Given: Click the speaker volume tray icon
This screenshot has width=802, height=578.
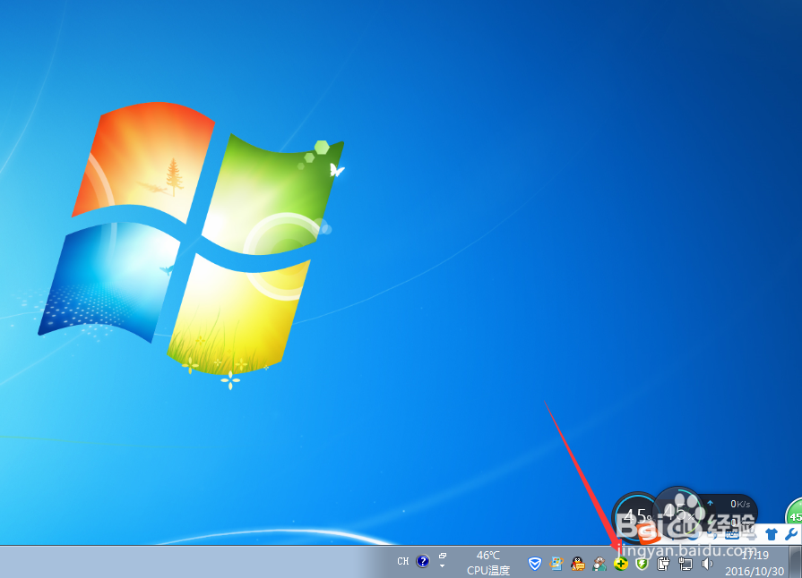Looking at the screenshot, I should click(x=707, y=564).
